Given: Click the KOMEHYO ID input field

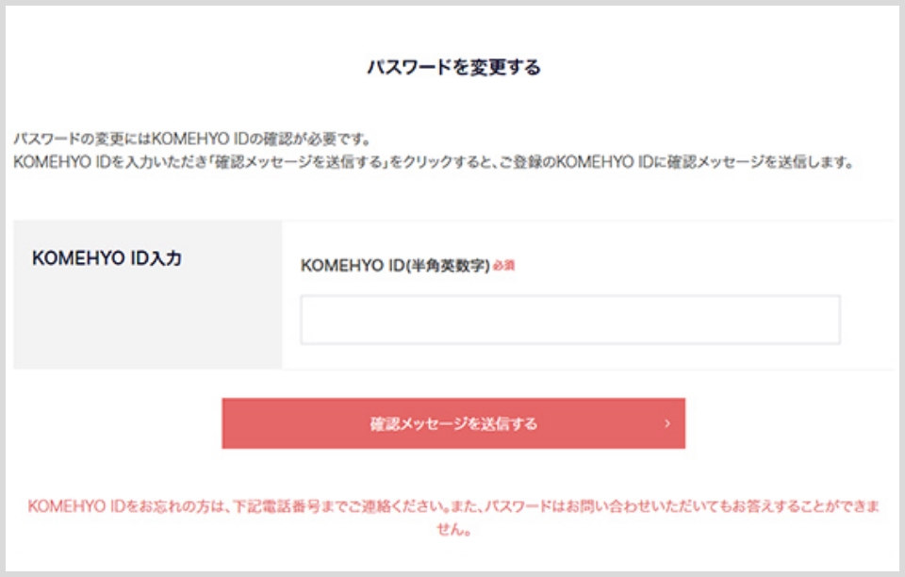Looking at the screenshot, I should pos(569,320).
